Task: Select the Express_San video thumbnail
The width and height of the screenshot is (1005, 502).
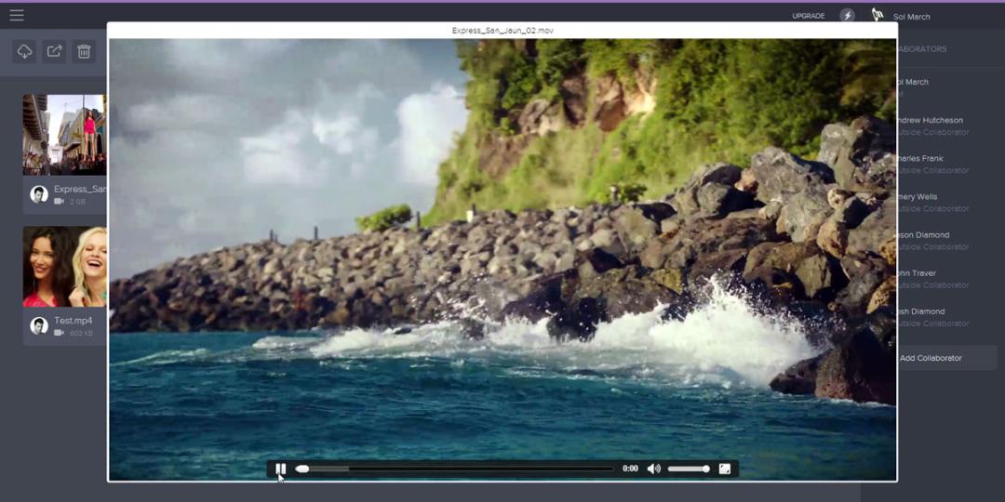Action: (x=64, y=135)
